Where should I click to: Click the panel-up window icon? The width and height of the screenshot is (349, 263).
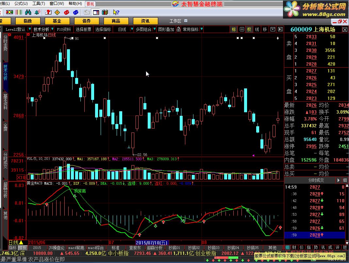pos(273,29)
